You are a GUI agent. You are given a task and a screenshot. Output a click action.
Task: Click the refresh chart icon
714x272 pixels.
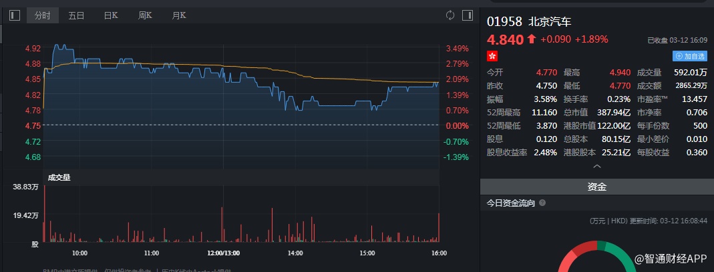(x=450, y=15)
